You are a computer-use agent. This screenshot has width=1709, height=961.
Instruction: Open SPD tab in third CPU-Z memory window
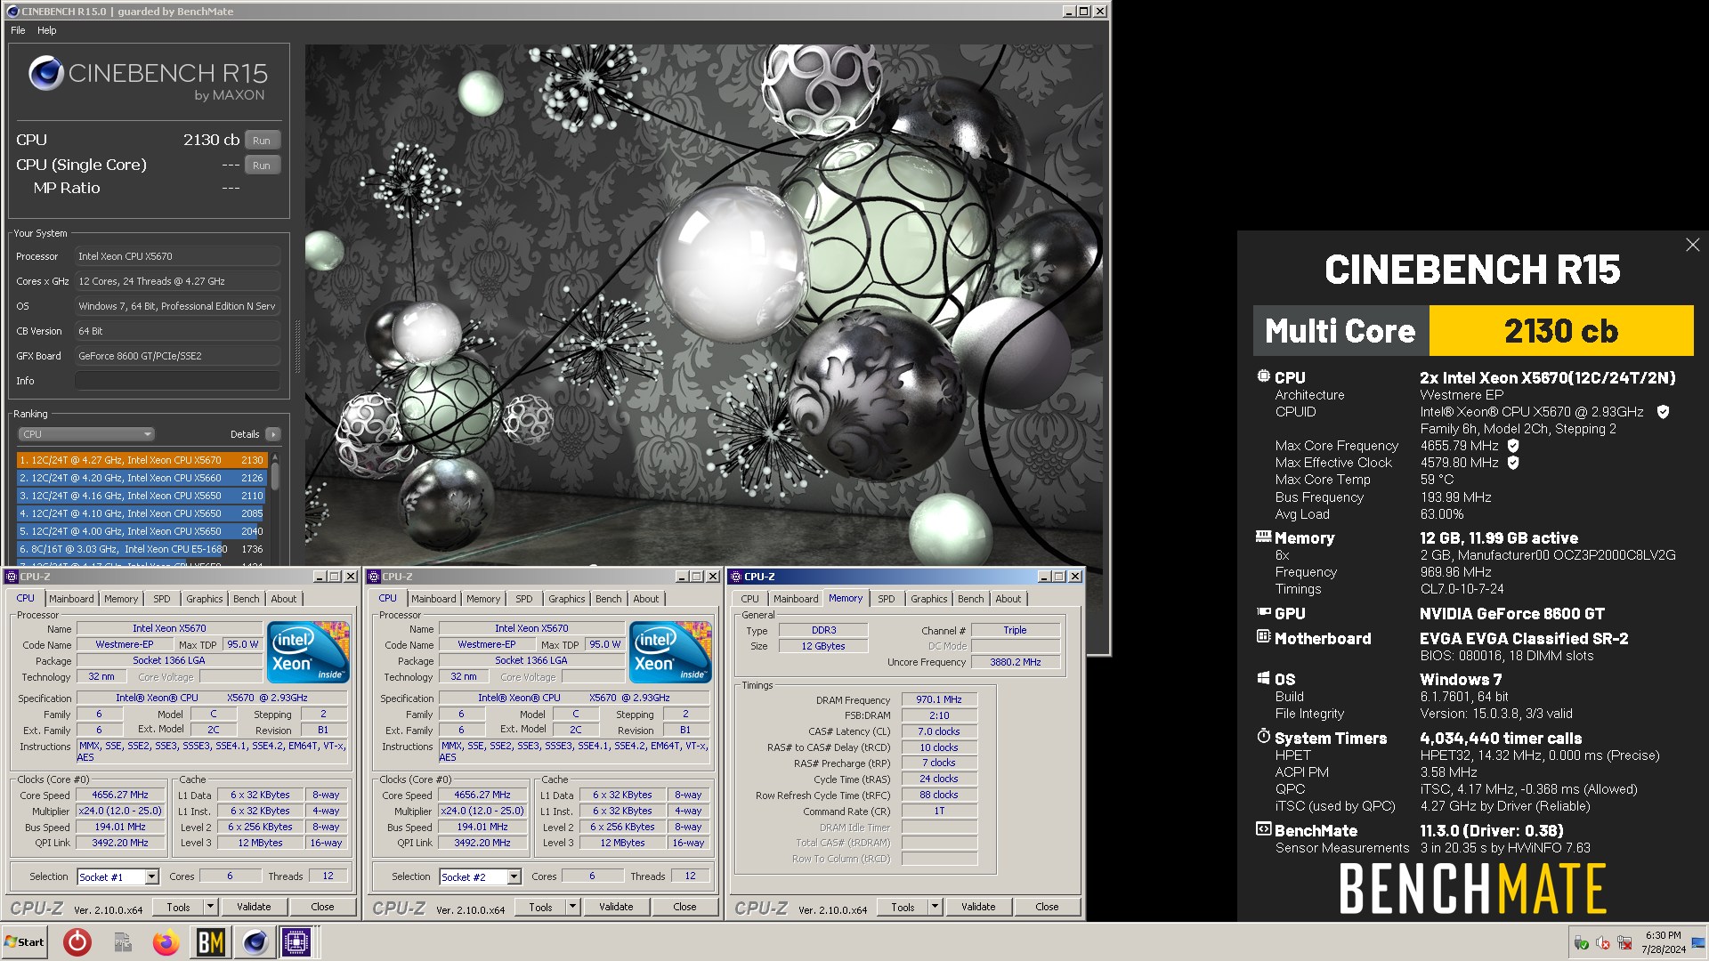[887, 599]
